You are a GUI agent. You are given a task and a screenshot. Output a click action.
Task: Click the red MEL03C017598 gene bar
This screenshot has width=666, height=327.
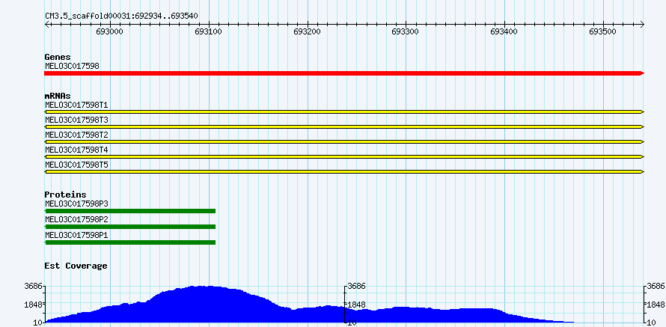(344, 73)
